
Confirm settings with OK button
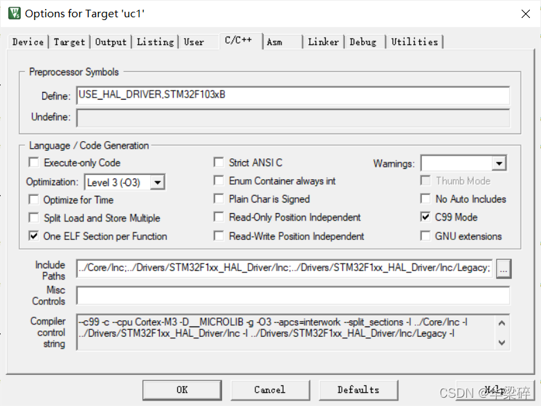182,390
